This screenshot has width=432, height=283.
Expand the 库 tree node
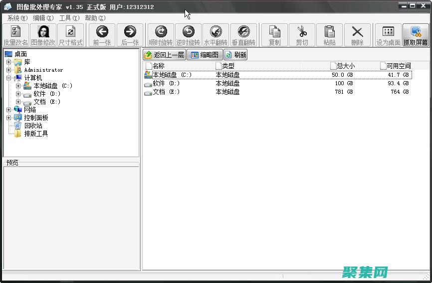coord(8,62)
